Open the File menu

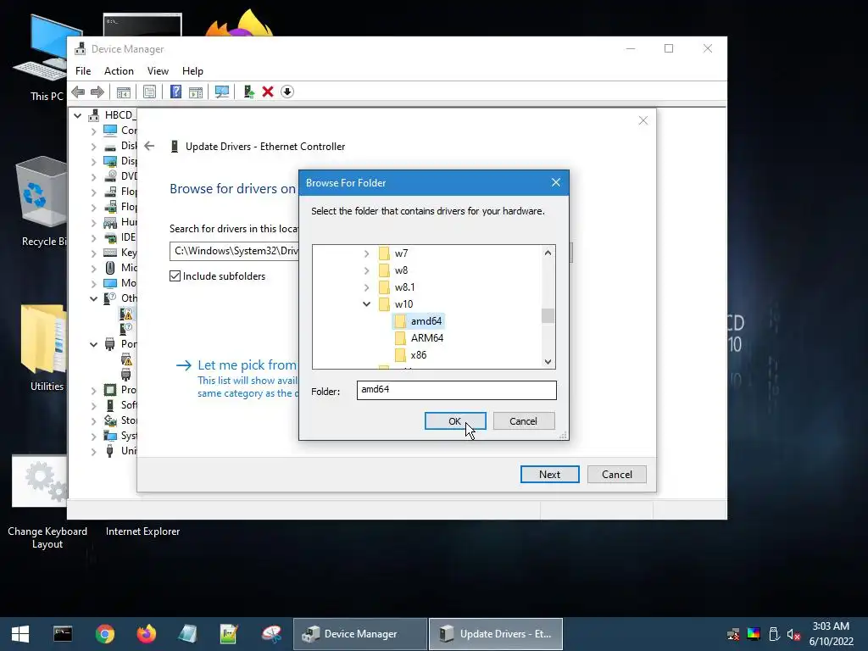pyautogui.click(x=83, y=71)
